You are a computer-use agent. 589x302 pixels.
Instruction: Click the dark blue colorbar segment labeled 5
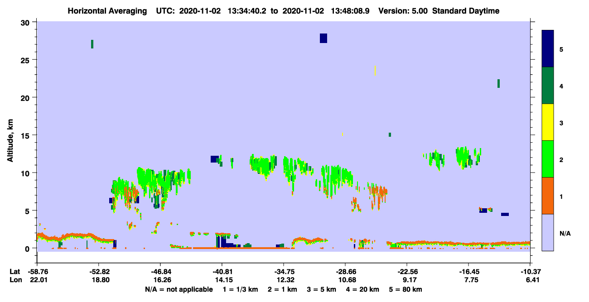click(x=548, y=49)
